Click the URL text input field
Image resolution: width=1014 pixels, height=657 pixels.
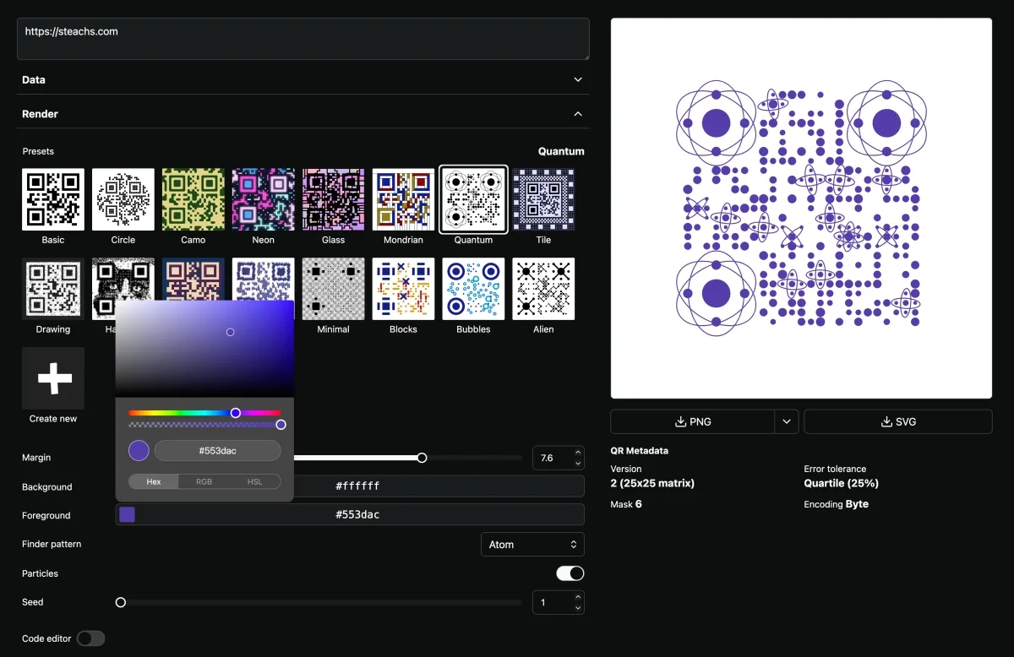[303, 39]
